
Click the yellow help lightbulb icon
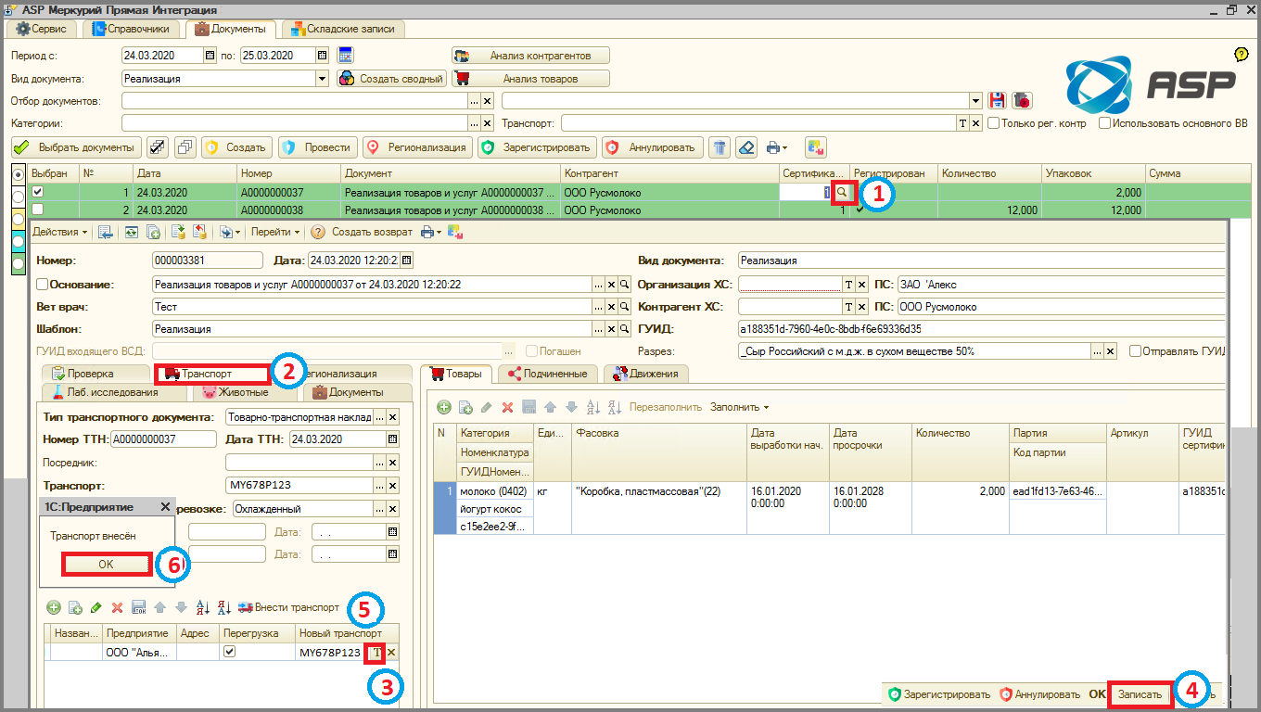coord(1242,55)
